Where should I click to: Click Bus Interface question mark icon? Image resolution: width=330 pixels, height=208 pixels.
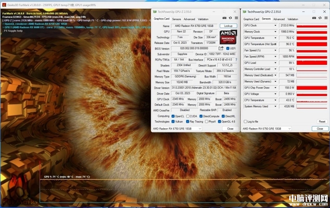236,59
